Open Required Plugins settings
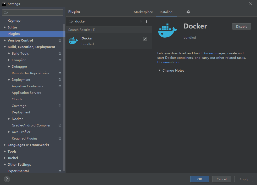The image size is (257, 185). point(25,138)
